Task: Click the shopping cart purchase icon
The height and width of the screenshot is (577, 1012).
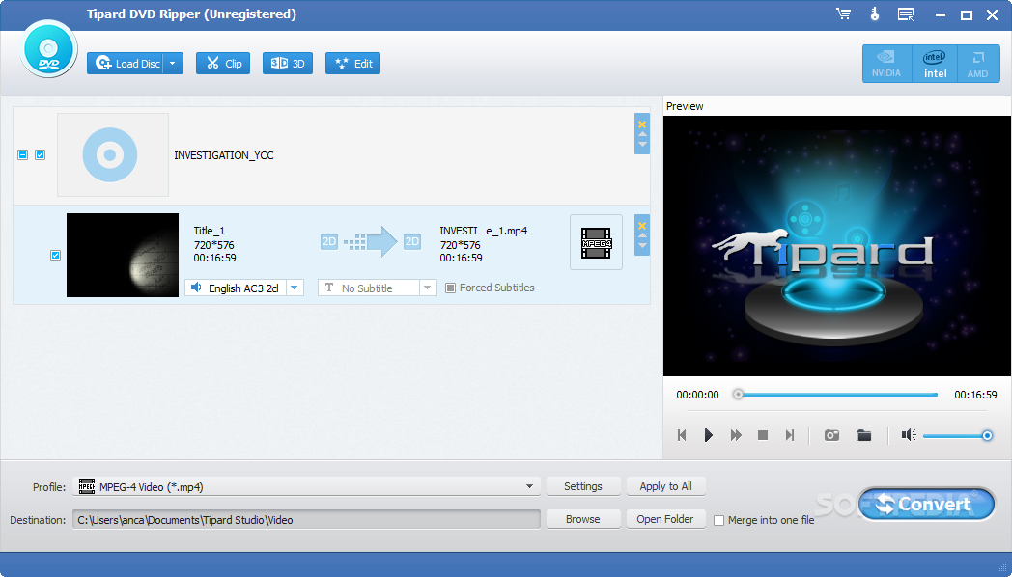Action: pyautogui.click(x=844, y=14)
